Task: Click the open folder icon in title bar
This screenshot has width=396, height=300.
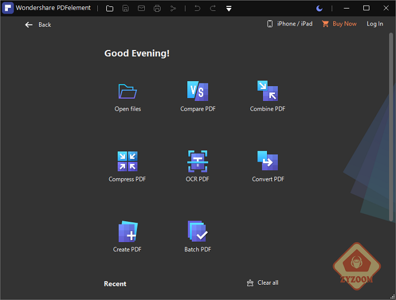Action: coord(110,9)
